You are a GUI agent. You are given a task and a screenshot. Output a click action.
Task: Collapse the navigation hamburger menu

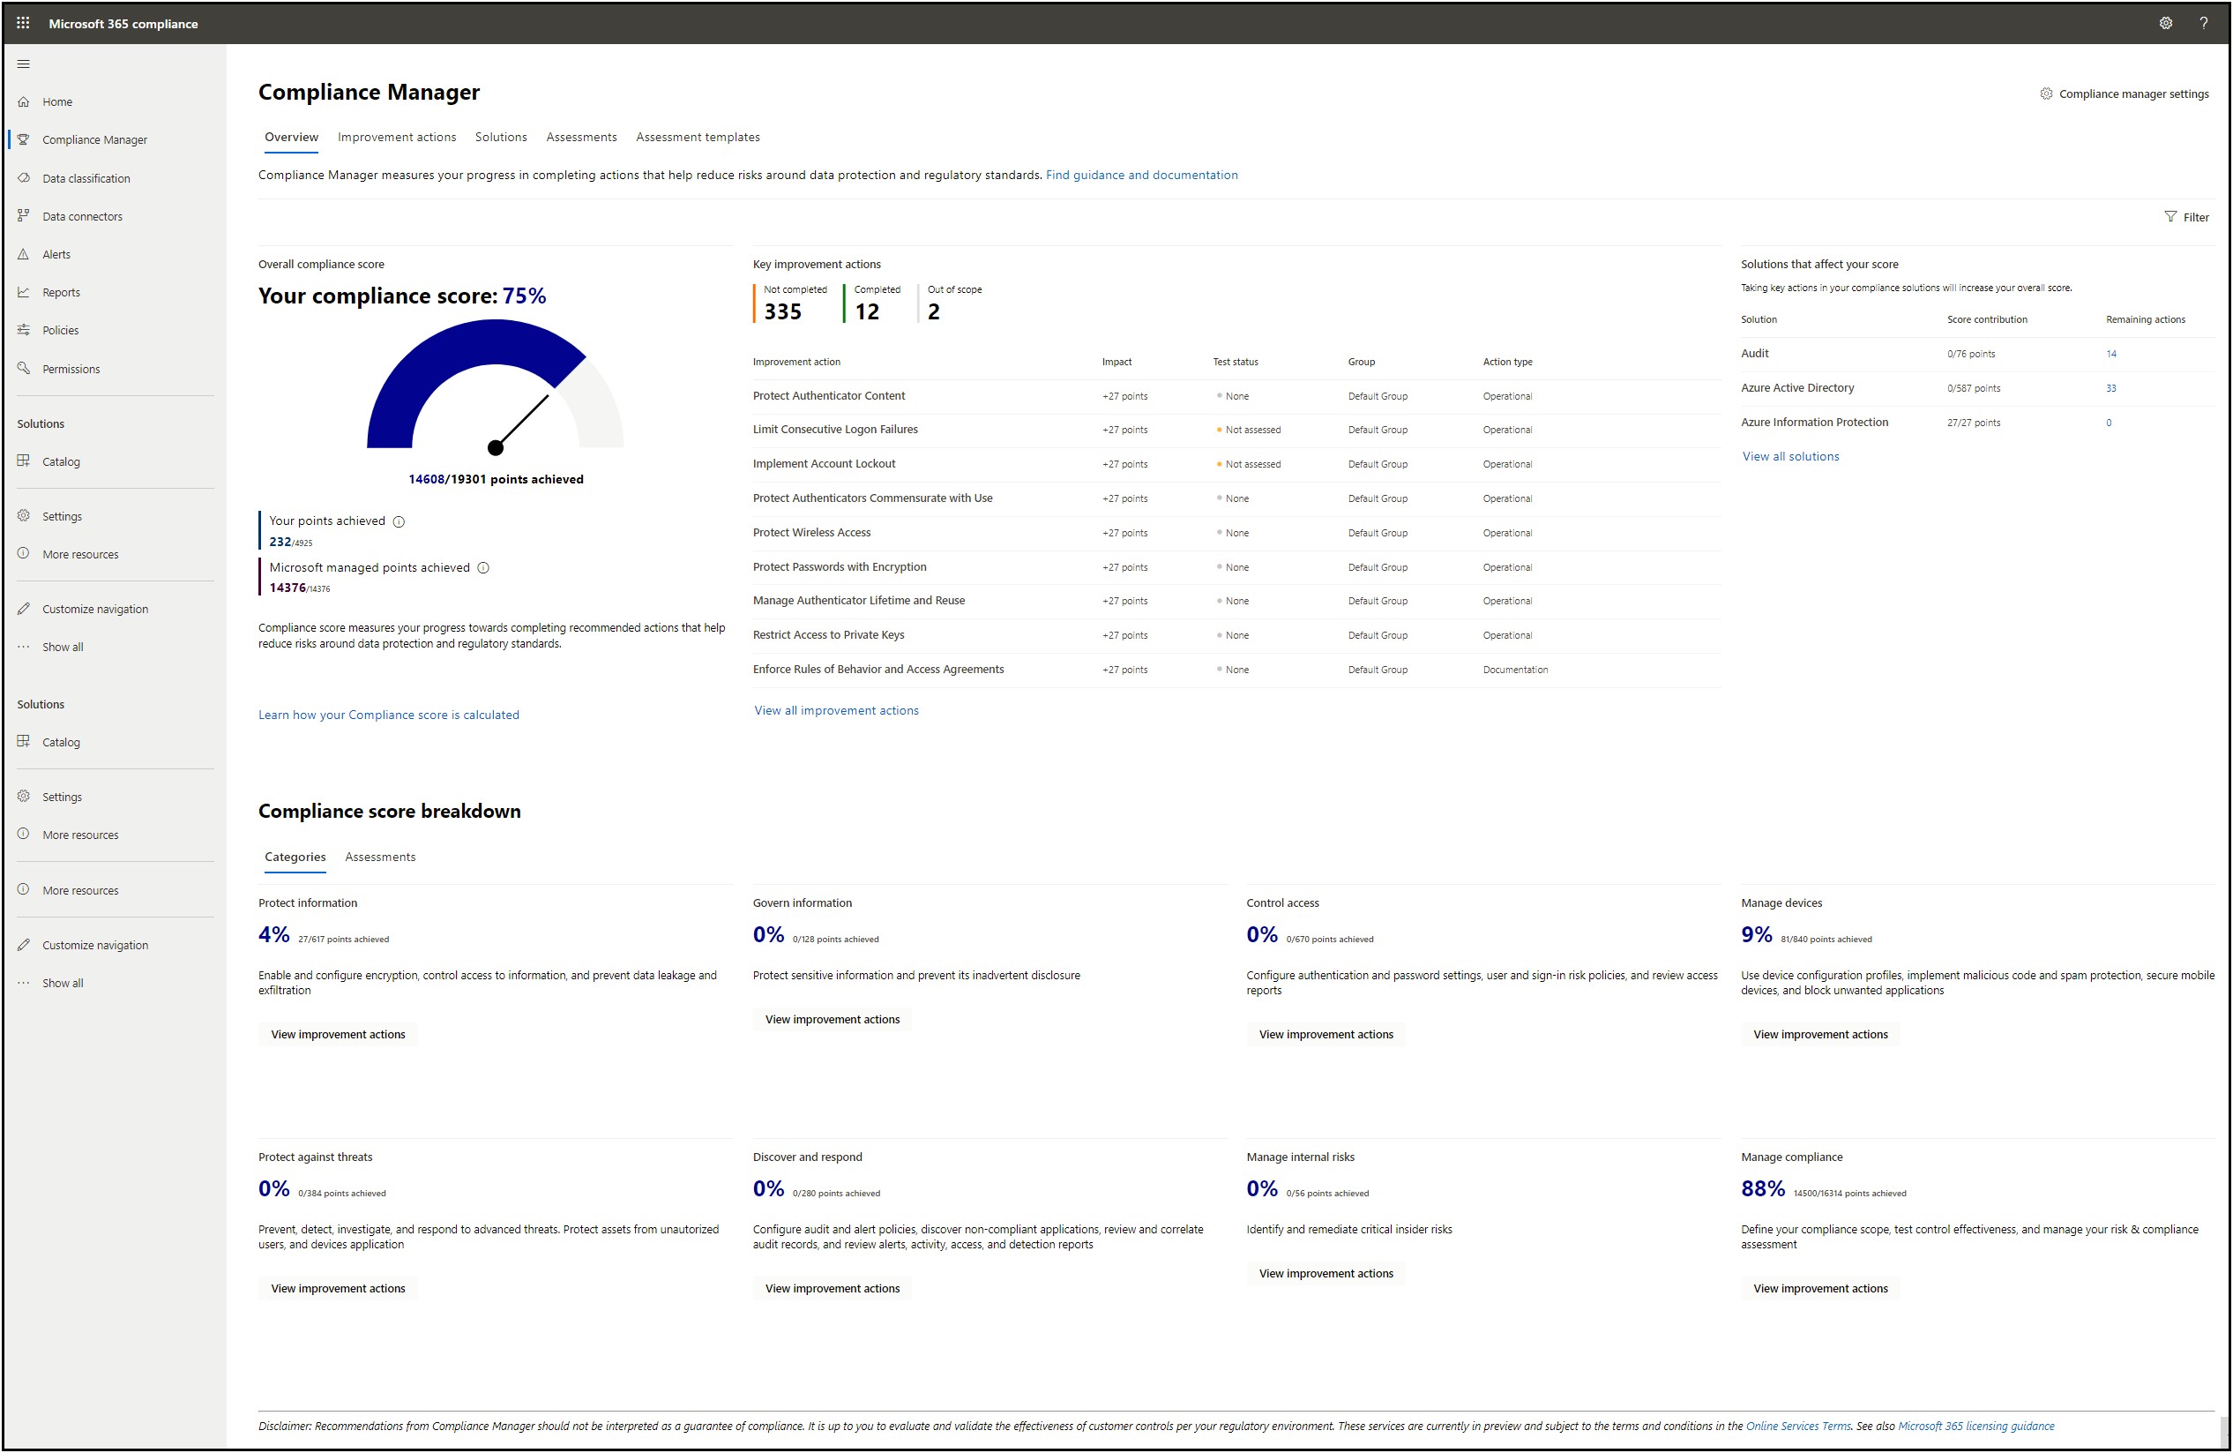point(24,64)
